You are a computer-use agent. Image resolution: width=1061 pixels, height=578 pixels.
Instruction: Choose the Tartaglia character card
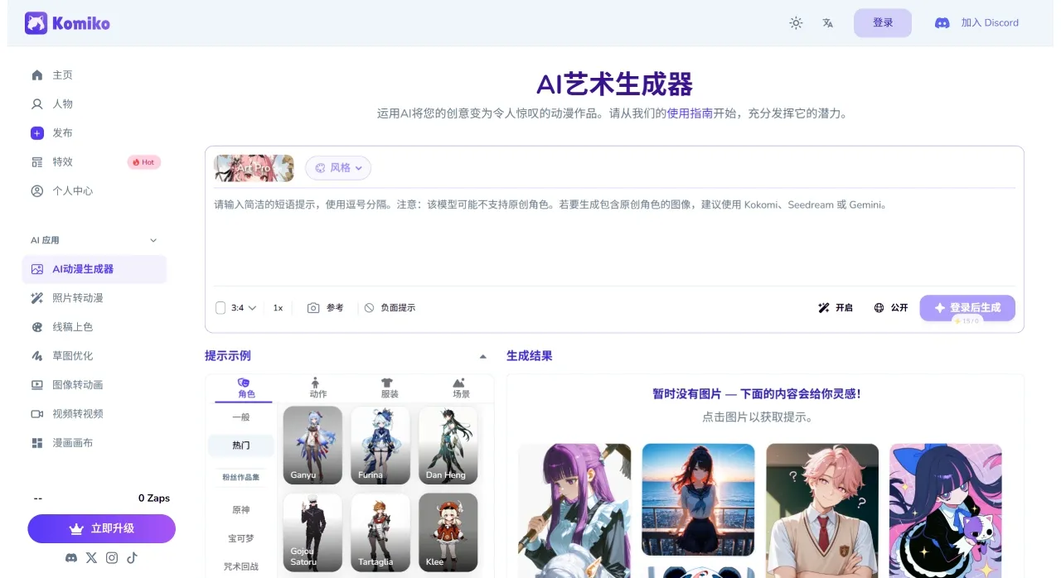380,532
